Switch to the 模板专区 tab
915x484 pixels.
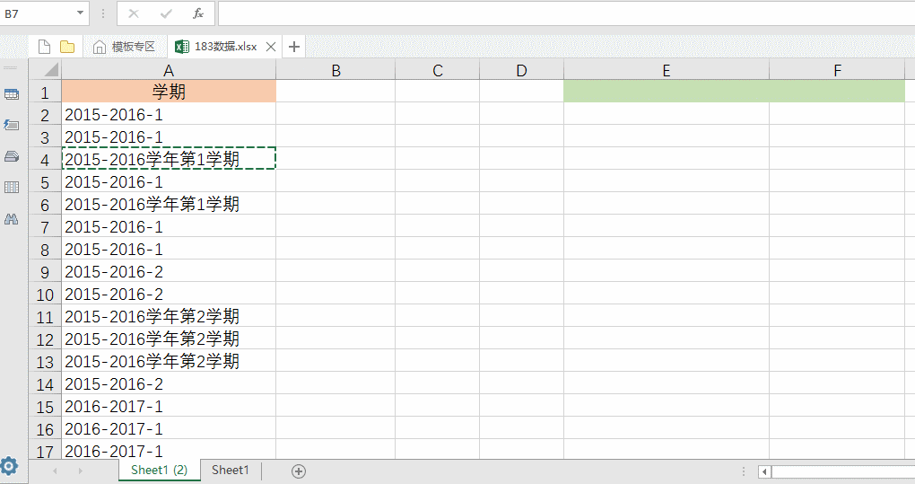click(x=125, y=47)
